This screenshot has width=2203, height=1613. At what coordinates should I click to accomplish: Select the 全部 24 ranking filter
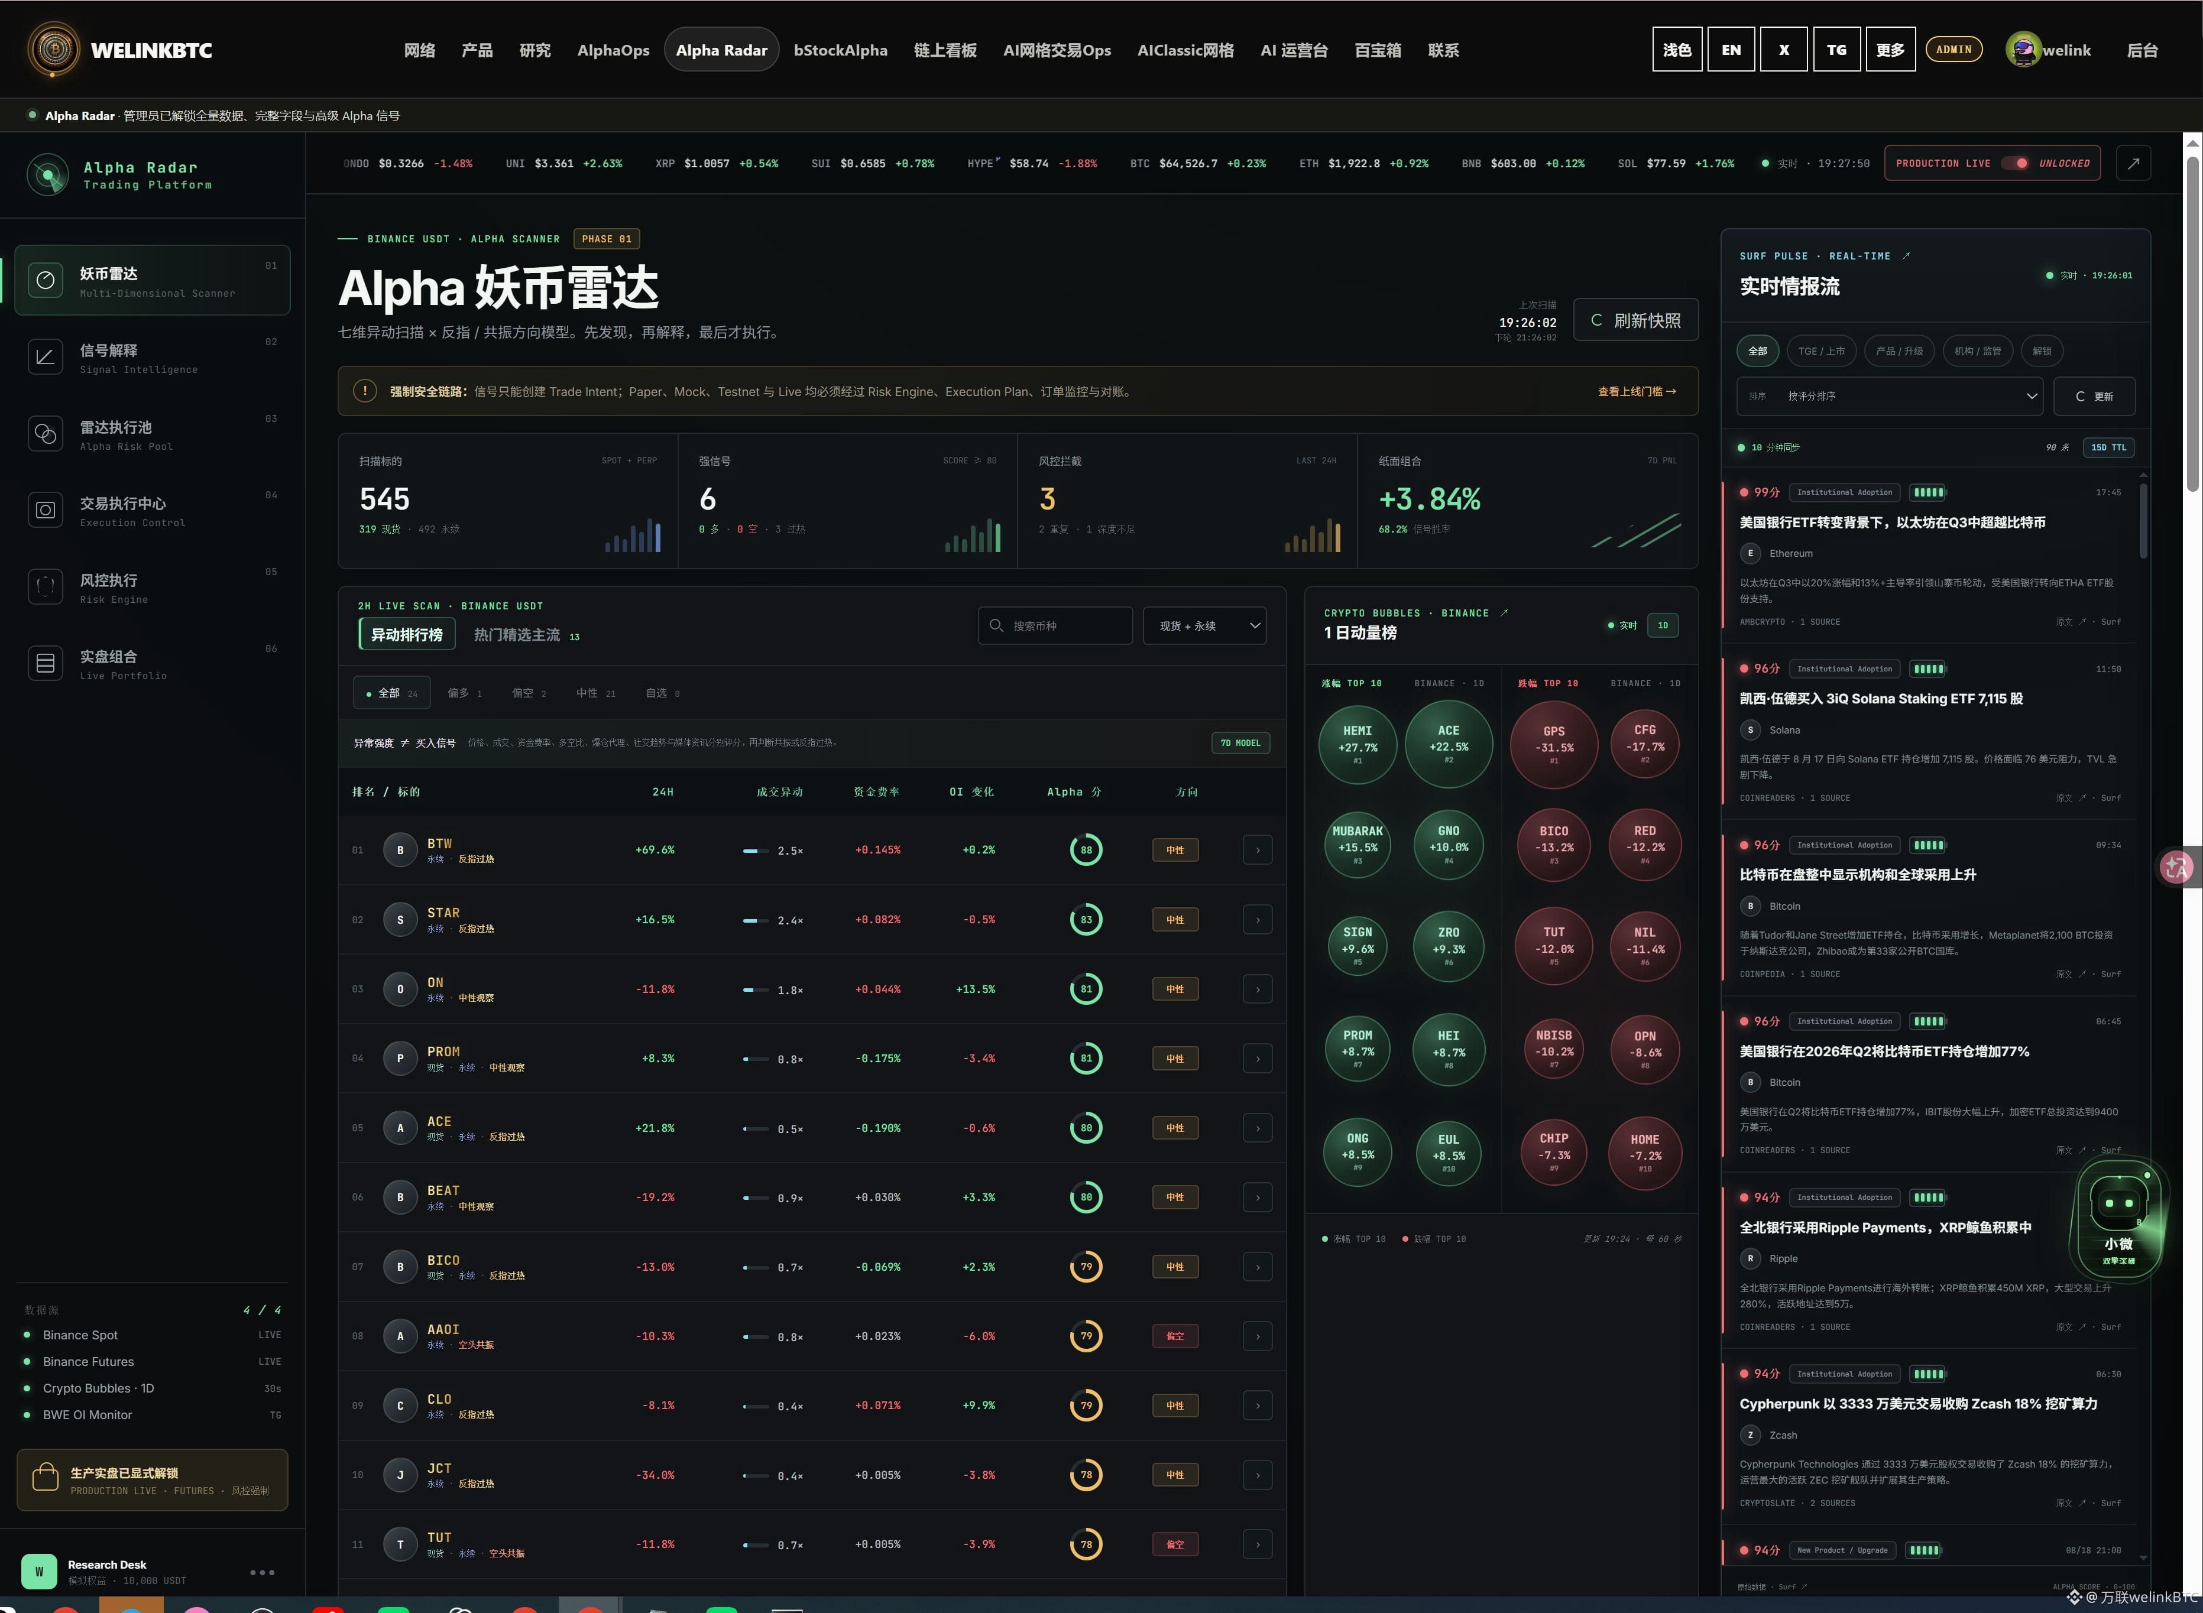pos(391,693)
